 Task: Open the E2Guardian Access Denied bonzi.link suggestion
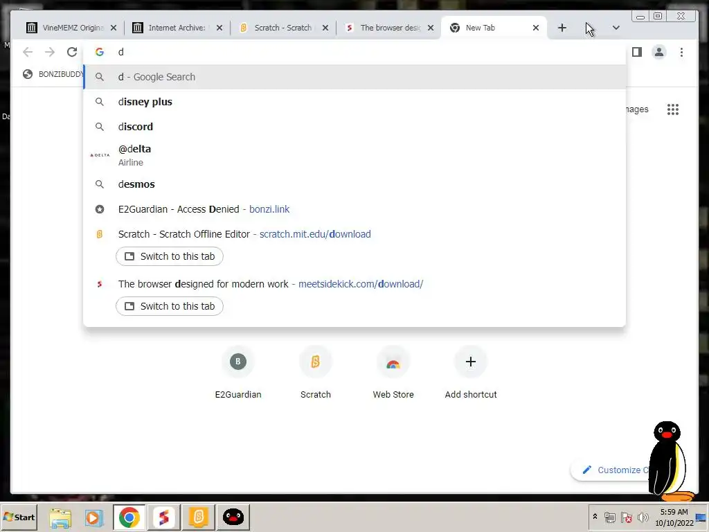(355, 209)
